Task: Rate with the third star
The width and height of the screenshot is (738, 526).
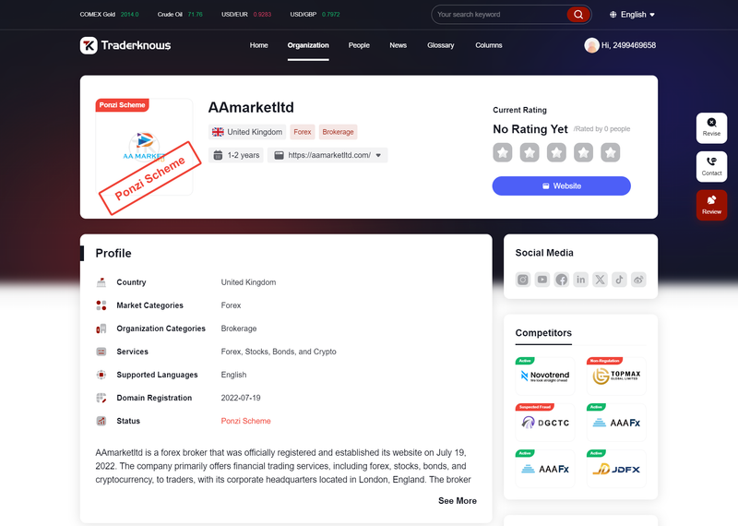Action: pyautogui.click(x=557, y=152)
